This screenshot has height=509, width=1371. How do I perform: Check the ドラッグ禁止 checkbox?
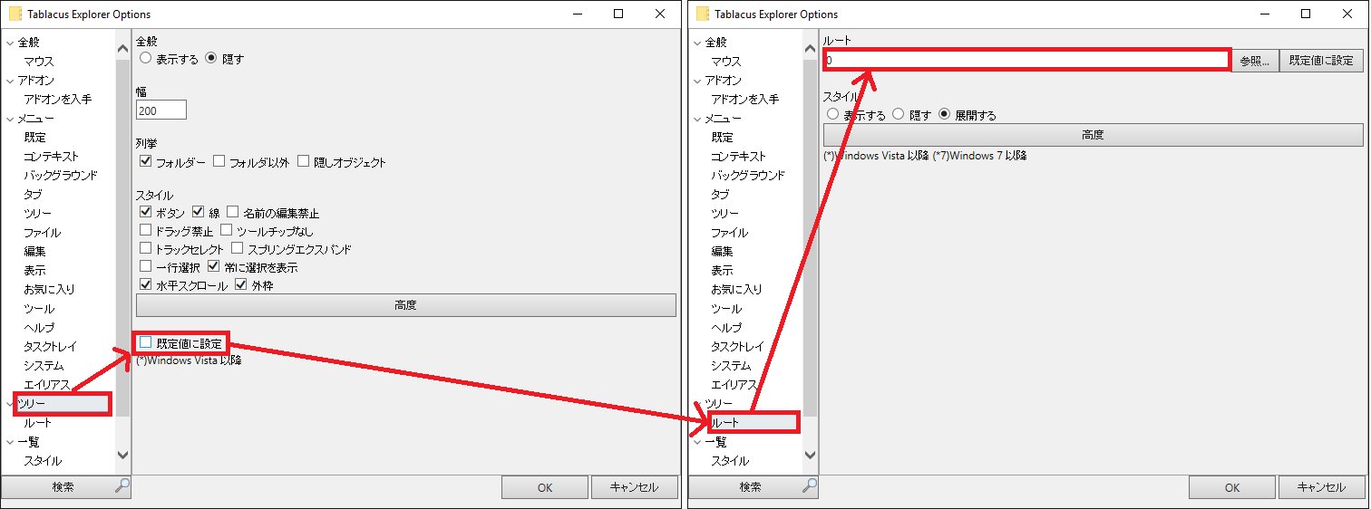[x=145, y=231]
